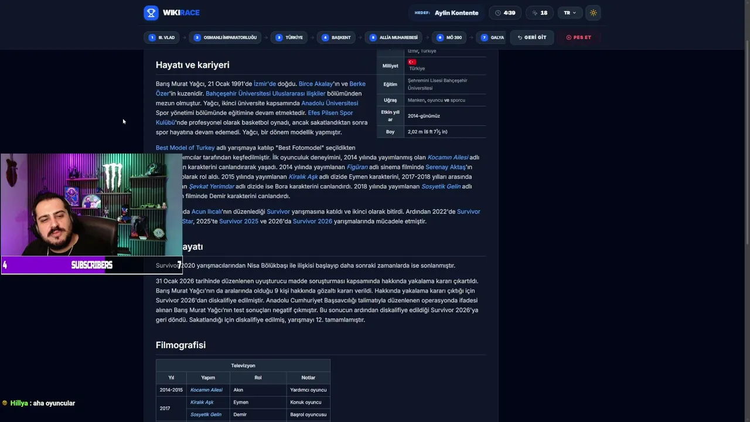Viewport: 750px width, 422px height.
Task: Click the Yapım column header
Action: click(208, 378)
